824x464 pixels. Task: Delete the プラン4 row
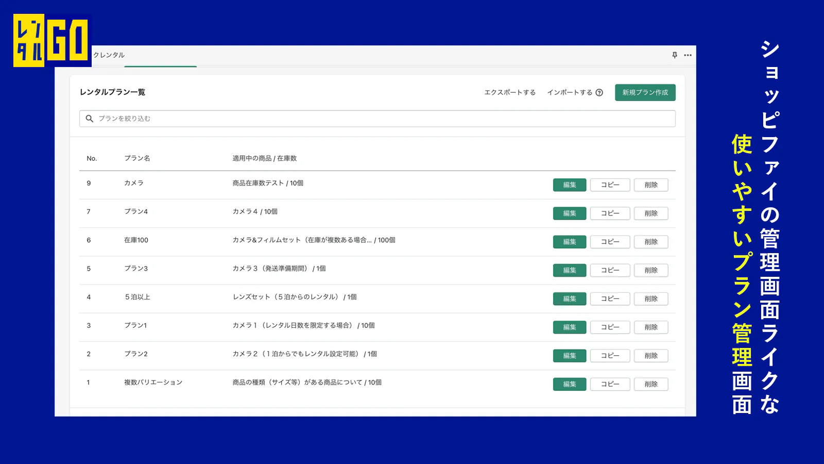[x=651, y=213]
